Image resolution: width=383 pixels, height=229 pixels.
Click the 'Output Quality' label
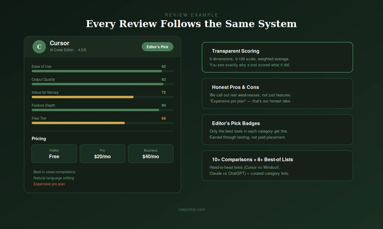(43, 80)
